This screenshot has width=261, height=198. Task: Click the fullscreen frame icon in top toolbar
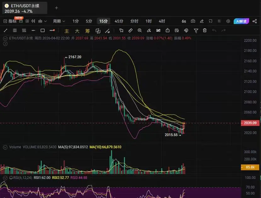(x=211, y=21)
